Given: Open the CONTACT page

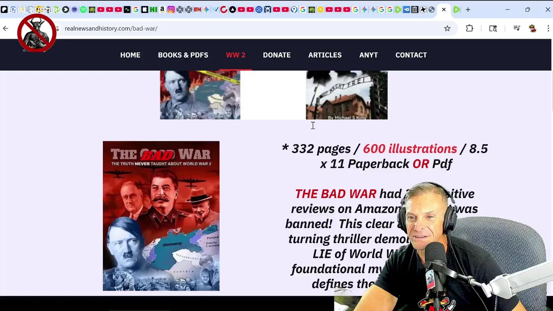Looking at the screenshot, I should [x=411, y=55].
